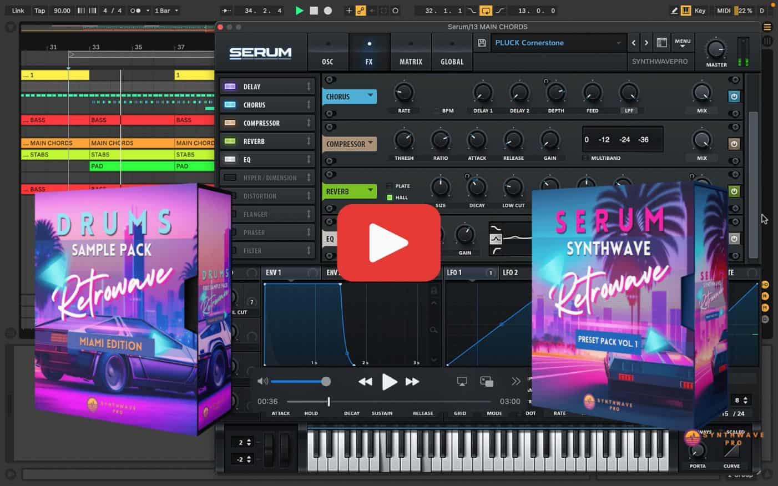Click the chorus RATE knob

[x=404, y=93]
